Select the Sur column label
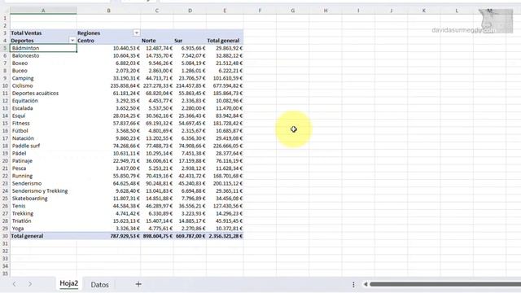 [190, 41]
